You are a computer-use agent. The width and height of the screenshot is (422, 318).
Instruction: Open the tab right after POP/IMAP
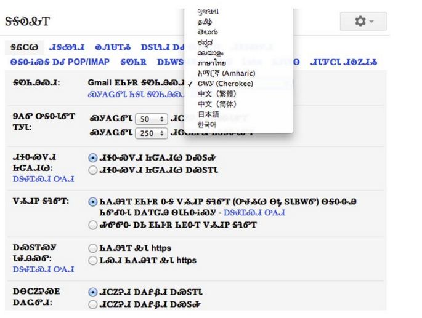[134, 62]
